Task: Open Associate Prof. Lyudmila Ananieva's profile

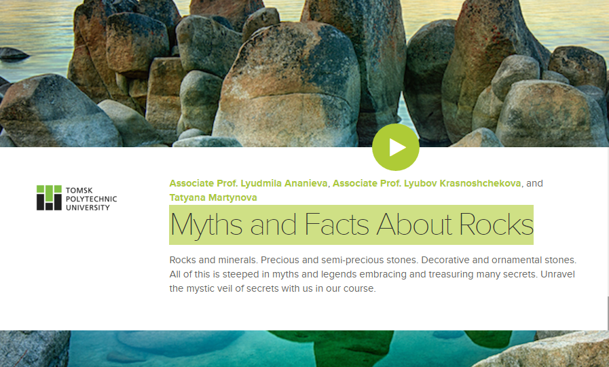Action: coord(248,183)
